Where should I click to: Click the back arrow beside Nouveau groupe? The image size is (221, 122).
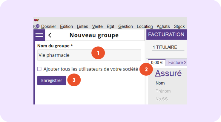coord(50,35)
